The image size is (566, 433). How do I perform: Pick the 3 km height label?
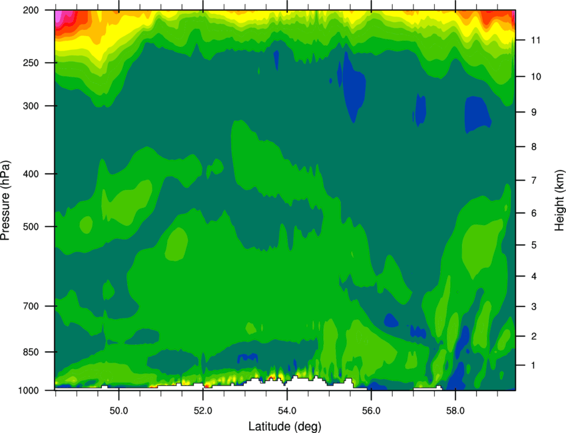coord(534,306)
